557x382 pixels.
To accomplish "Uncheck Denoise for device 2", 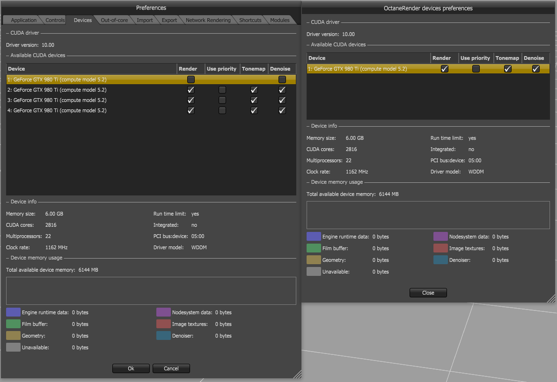I will click(x=282, y=90).
